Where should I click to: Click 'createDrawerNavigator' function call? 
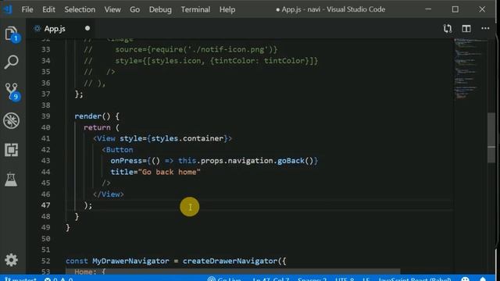coord(230,261)
